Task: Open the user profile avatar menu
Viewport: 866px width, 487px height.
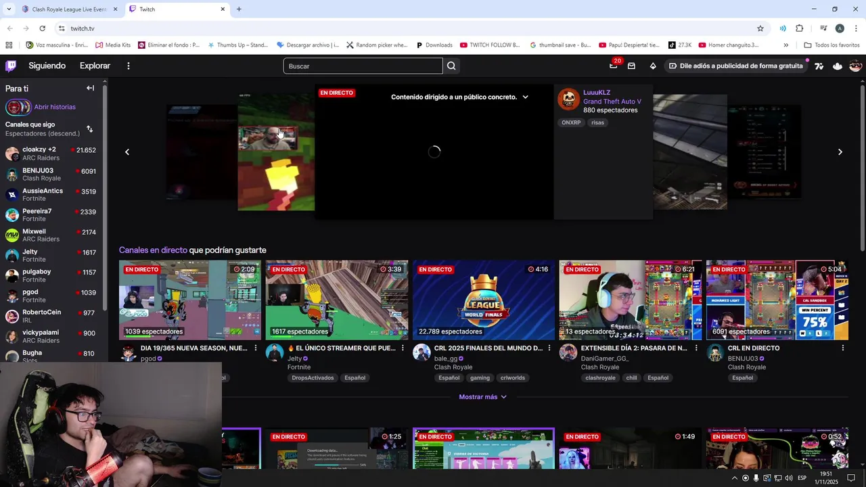Action: pos(855,66)
